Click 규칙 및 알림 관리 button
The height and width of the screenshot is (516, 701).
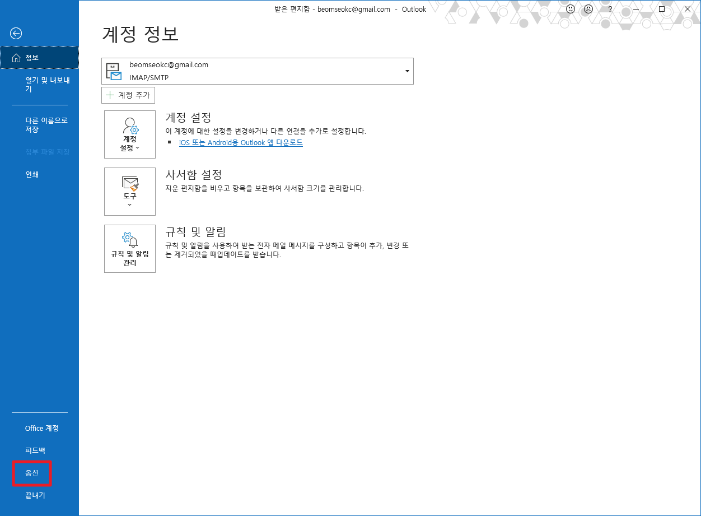[x=130, y=249]
